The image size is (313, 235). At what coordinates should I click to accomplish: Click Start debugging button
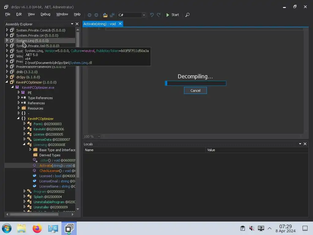[x=172, y=15]
